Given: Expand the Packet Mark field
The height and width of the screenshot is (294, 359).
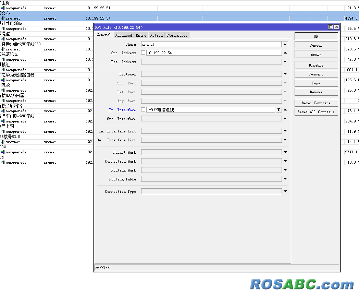Looking at the screenshot, I should coord(285,152).
